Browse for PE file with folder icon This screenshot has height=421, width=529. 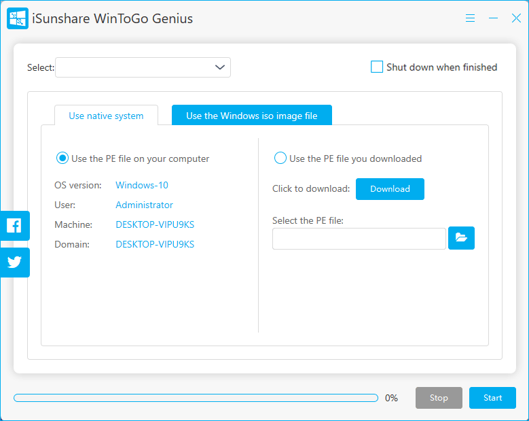tap(461, 238)
